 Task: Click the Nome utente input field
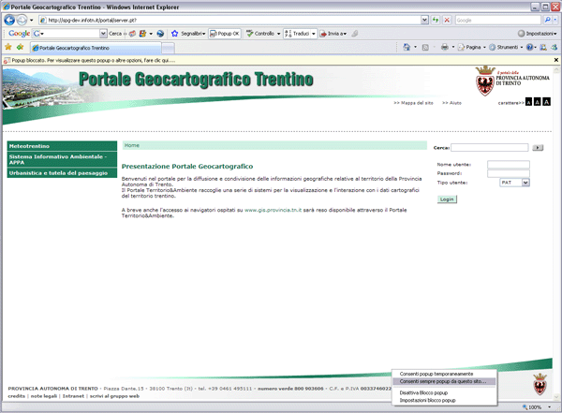(509, 165)
